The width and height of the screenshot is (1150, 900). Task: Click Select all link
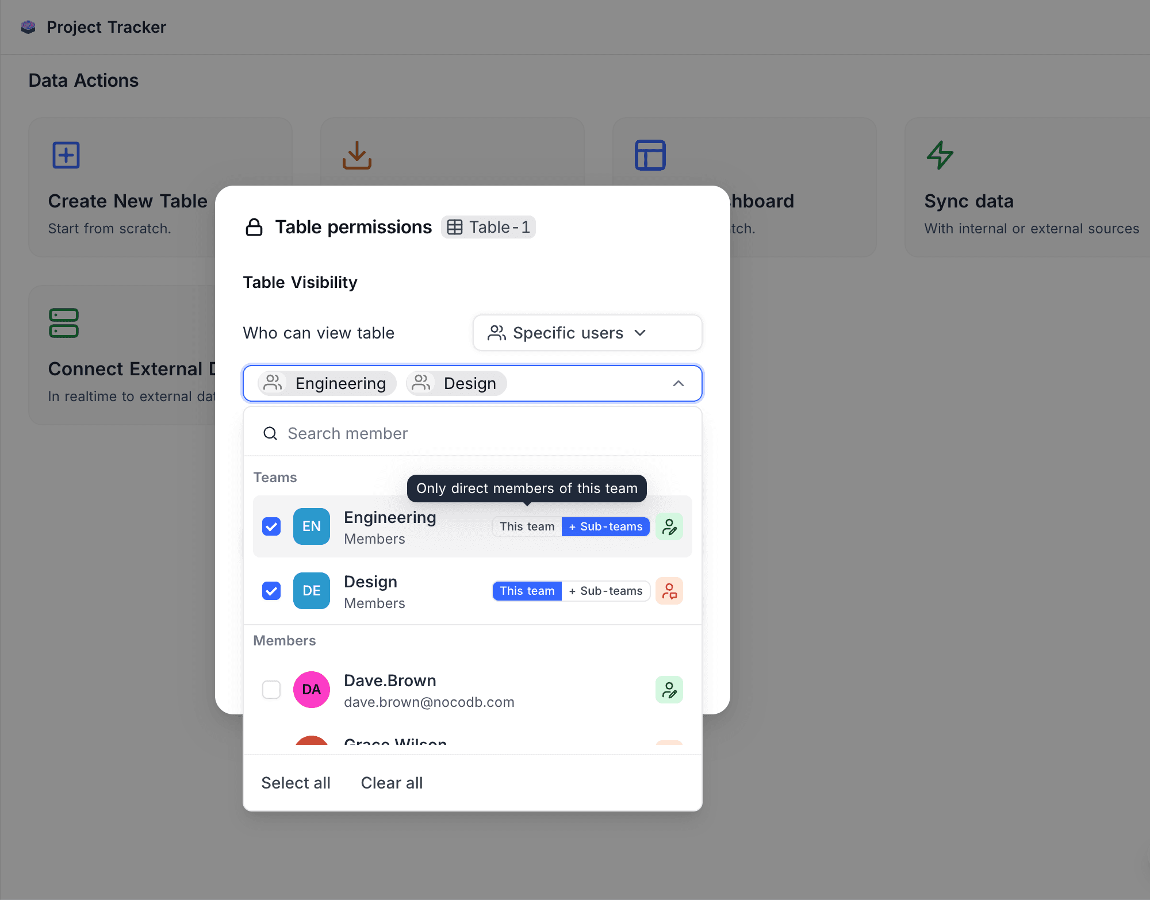click(296, 783)
